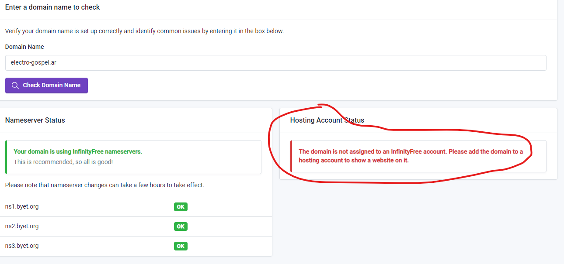Viewport: 564px width, 264px height.
Task: Click the magnifying glass icon in the purple button
Action: click(15, 86)
